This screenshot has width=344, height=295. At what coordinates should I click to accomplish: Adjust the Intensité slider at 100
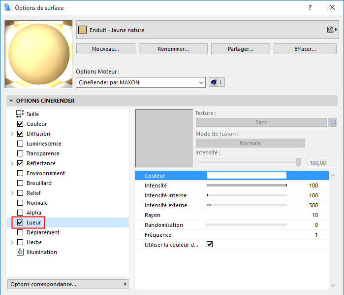(x=247, y=185)
